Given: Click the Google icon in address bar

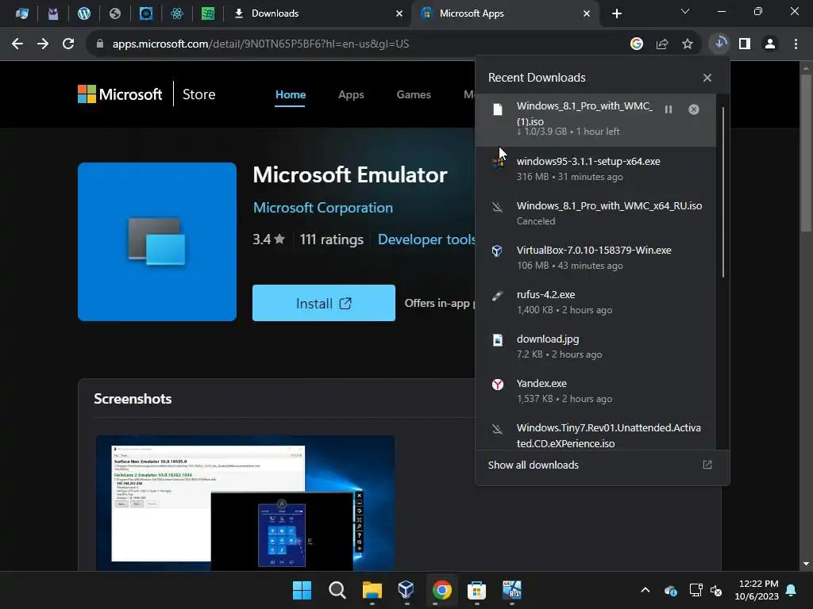Looking at the screenshot, I should [x=637, y=44].
